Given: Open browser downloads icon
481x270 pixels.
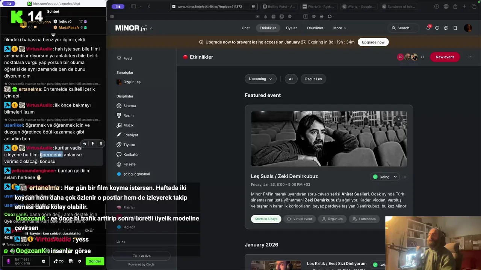Looking at the screenshot, I should pos(437,6).
